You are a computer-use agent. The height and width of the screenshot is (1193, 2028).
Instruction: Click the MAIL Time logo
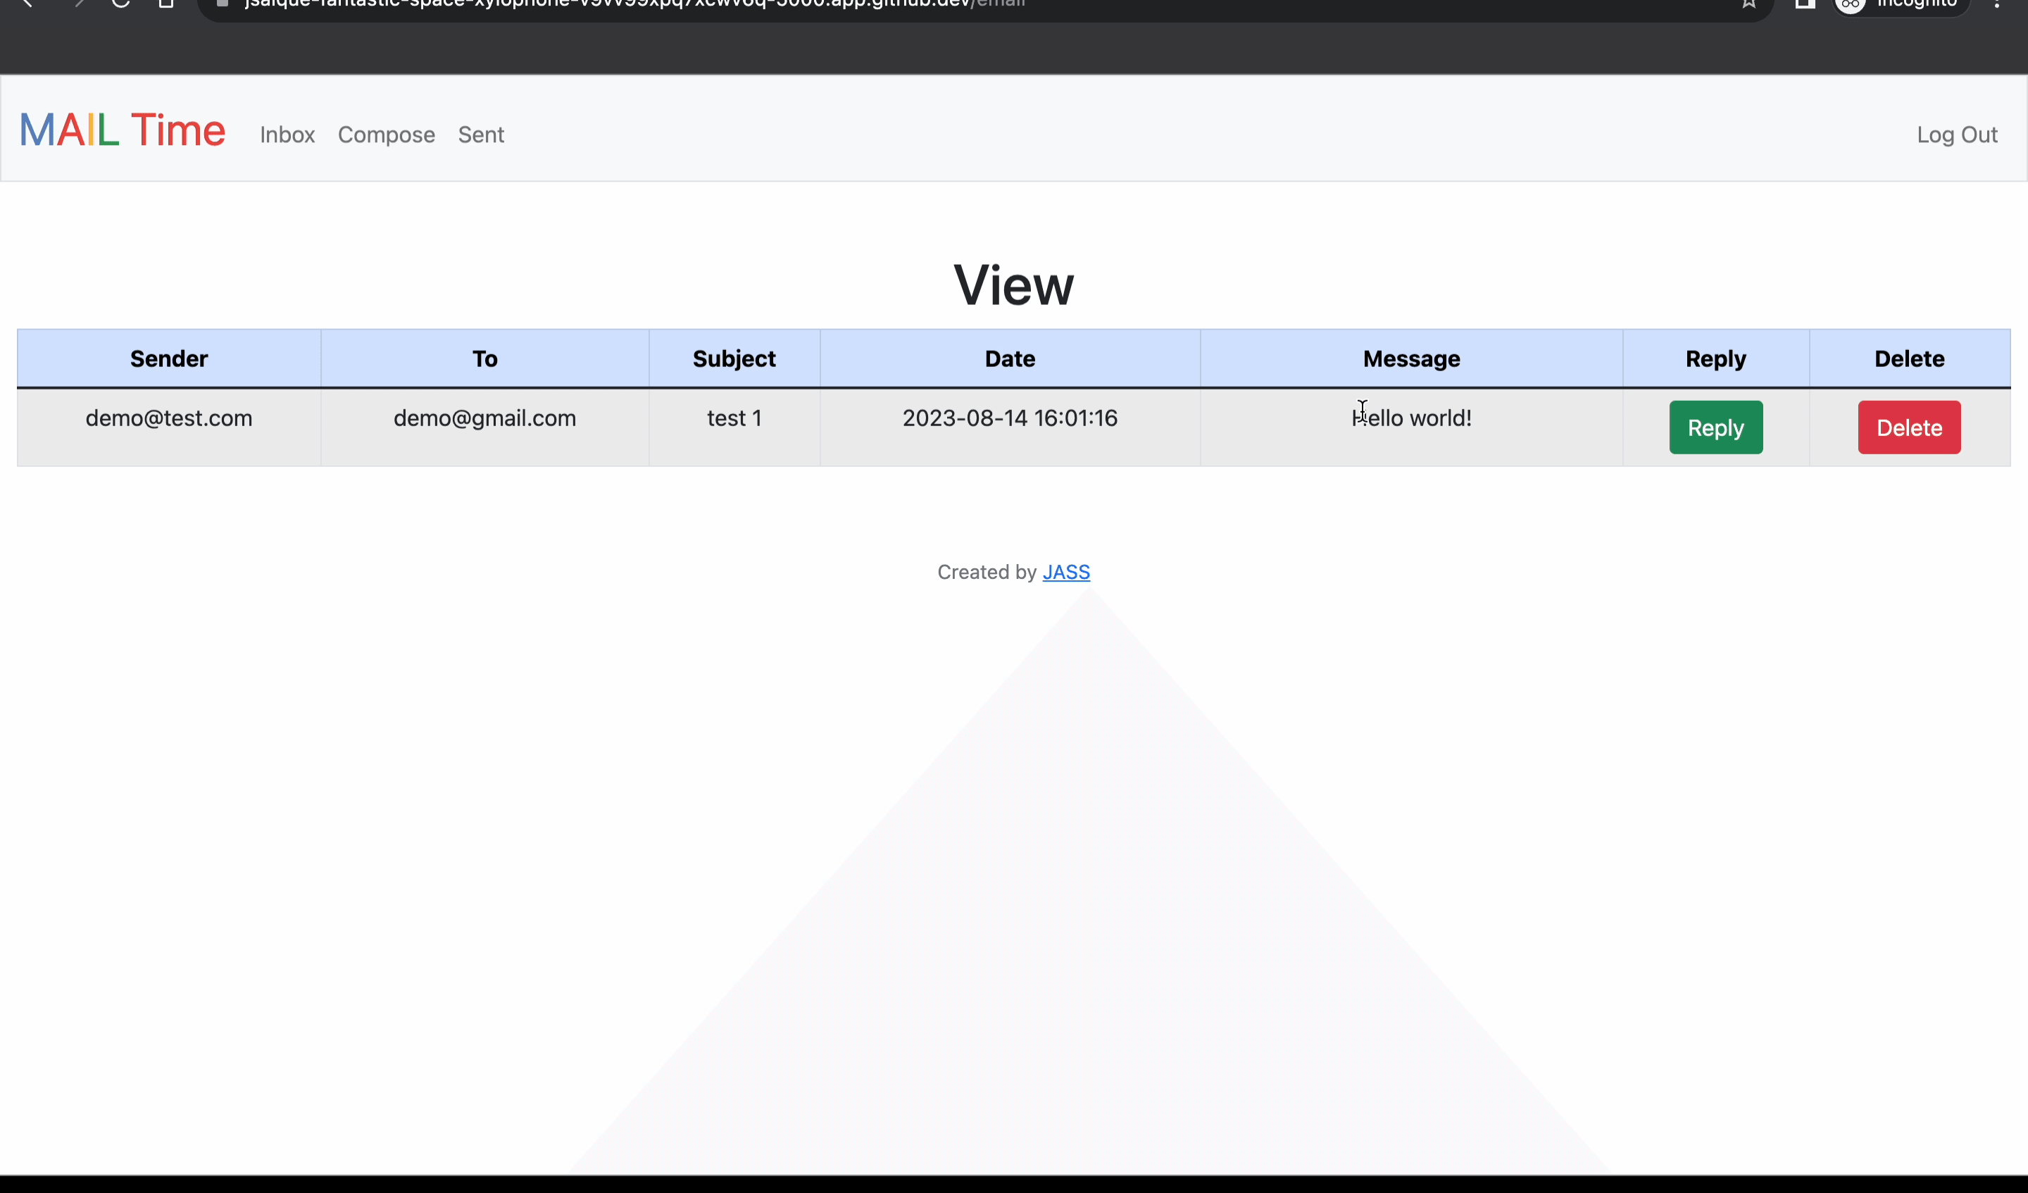click(122, 130)
